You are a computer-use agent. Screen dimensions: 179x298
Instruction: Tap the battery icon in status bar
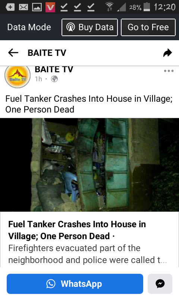pos(147,7)
